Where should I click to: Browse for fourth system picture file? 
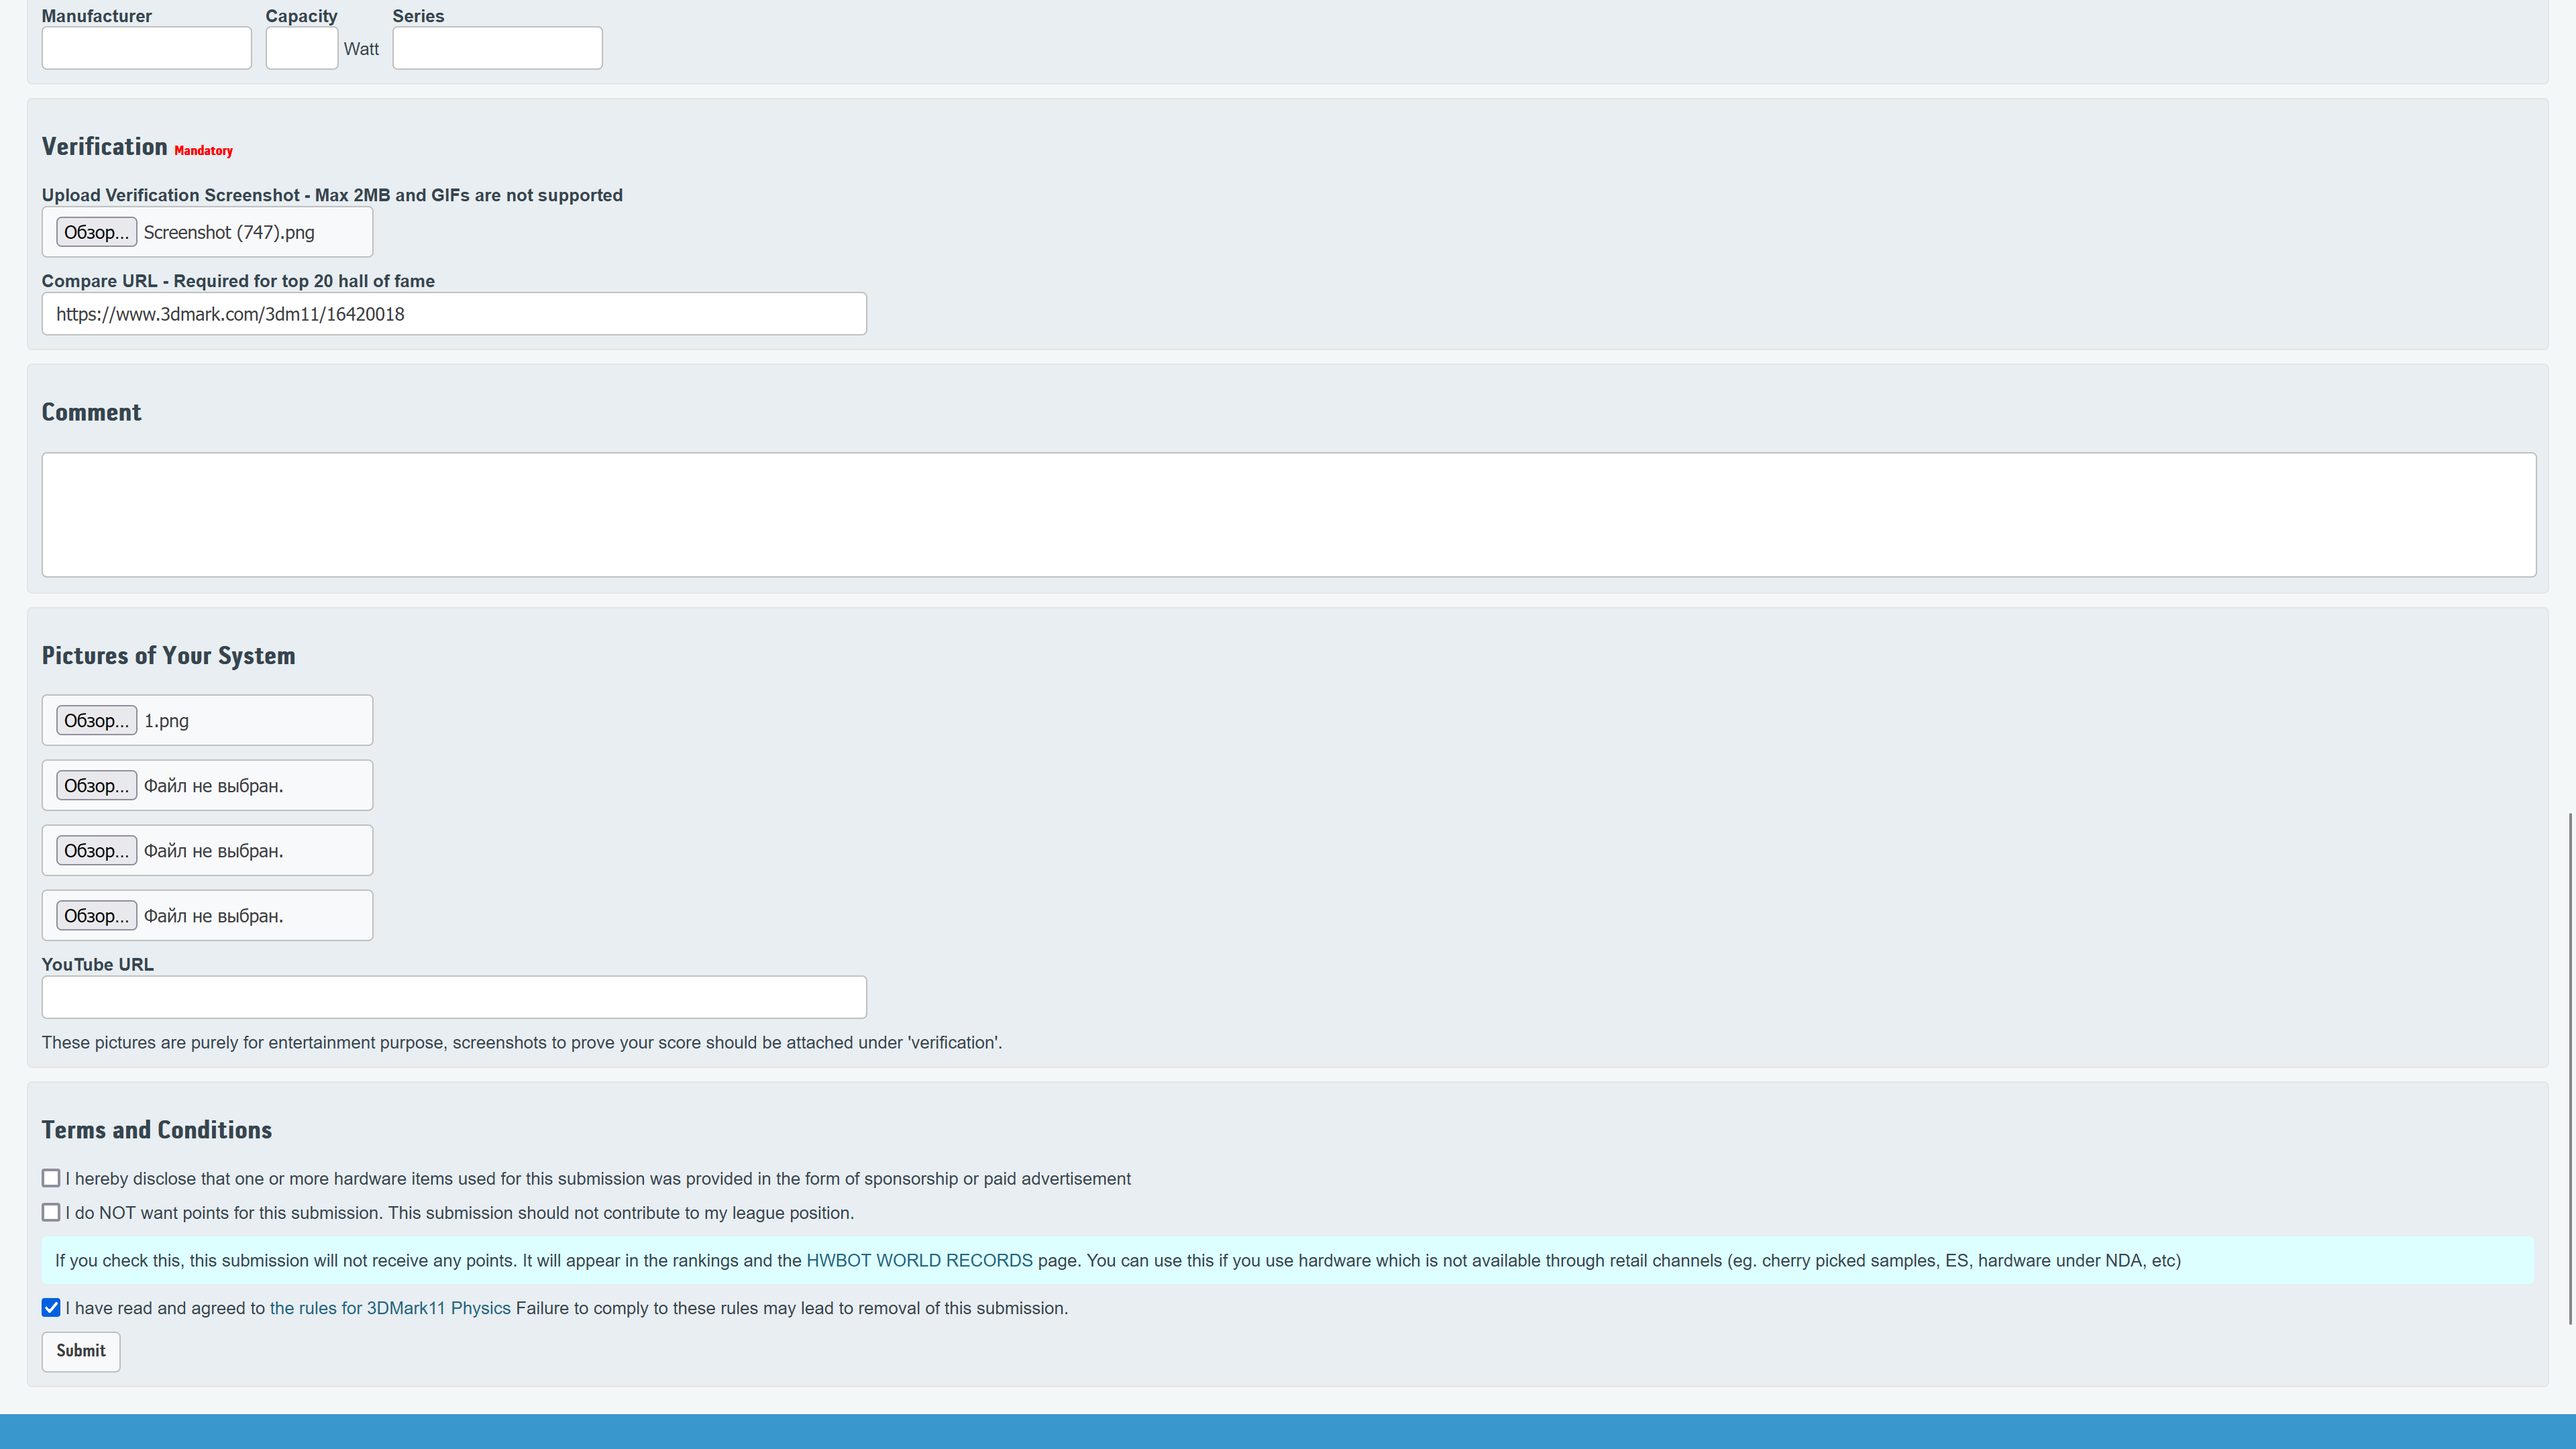pyautogui.click(x=96, y=915)
